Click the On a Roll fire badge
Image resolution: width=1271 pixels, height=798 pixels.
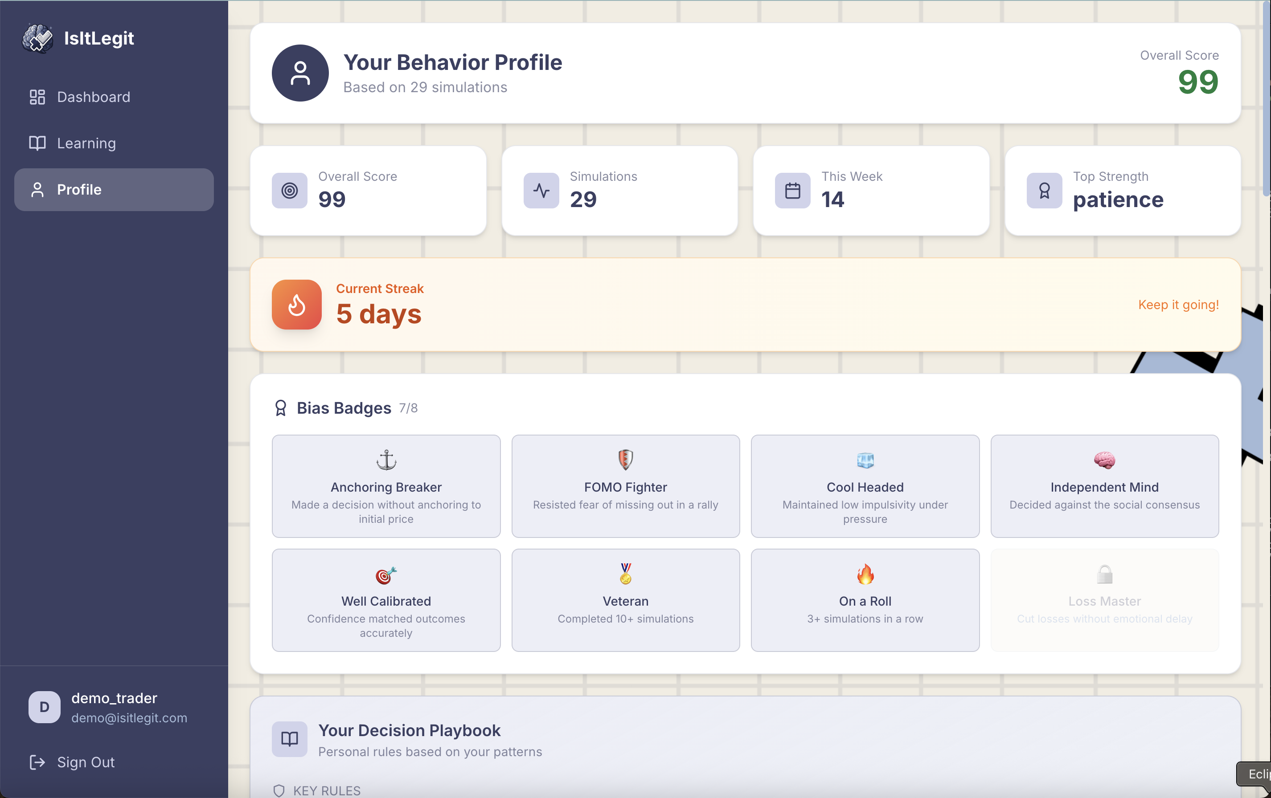pyautogui.click(x=865, y=600)
